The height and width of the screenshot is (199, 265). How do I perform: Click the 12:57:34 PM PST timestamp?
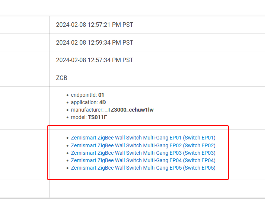click(95, 60)
